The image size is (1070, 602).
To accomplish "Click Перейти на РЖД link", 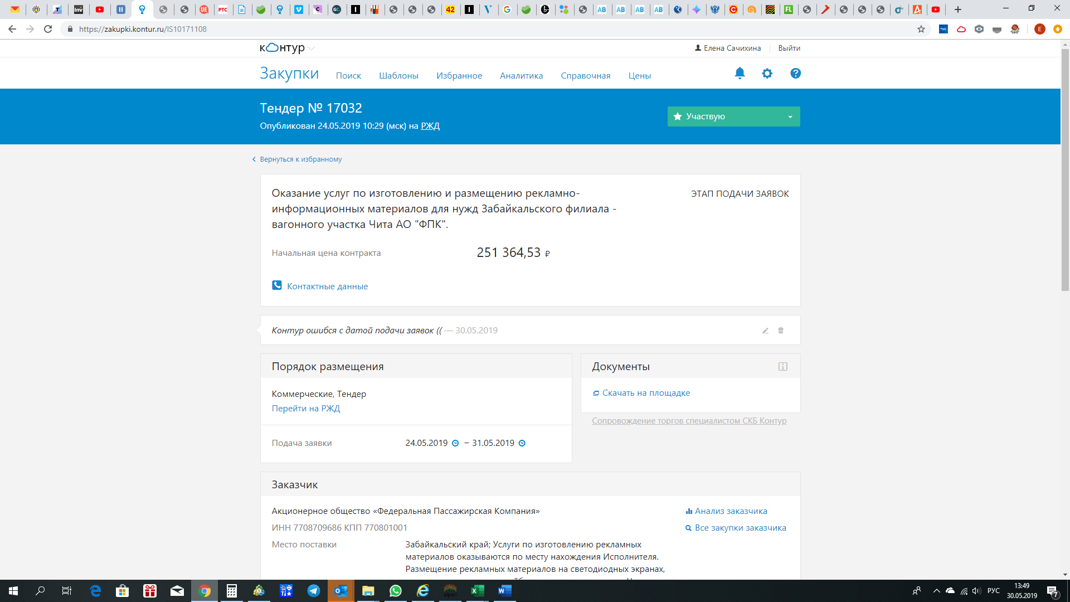I will 306,409.
